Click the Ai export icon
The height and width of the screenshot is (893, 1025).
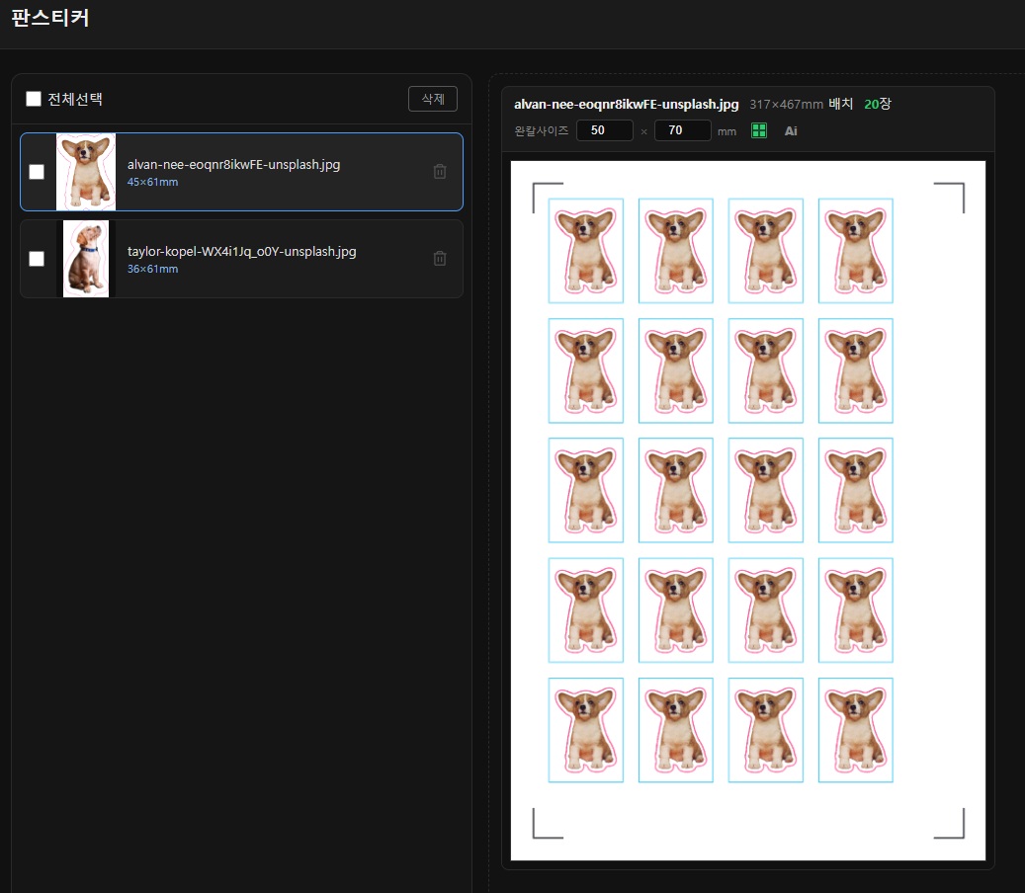[x=791, y=131]
